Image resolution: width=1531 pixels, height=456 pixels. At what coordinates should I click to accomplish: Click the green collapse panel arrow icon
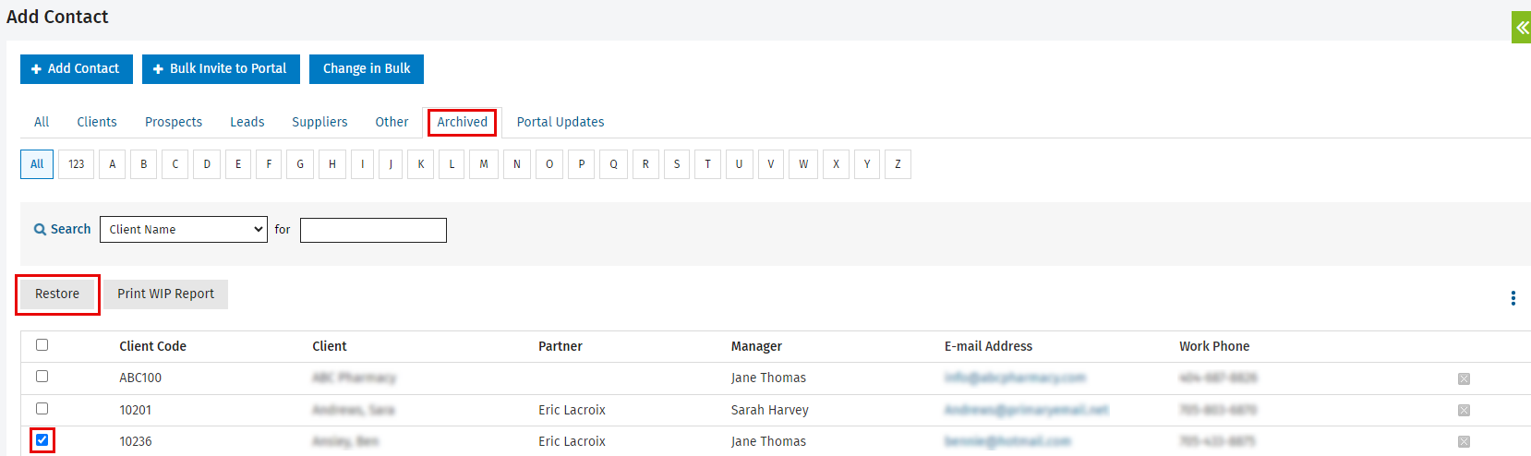point(1521,28)
